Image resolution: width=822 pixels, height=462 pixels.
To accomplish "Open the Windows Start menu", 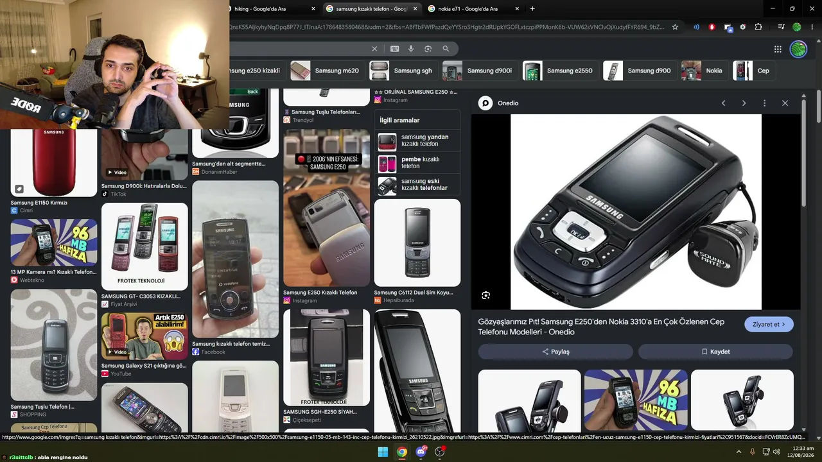I will [x=383, y=452].
